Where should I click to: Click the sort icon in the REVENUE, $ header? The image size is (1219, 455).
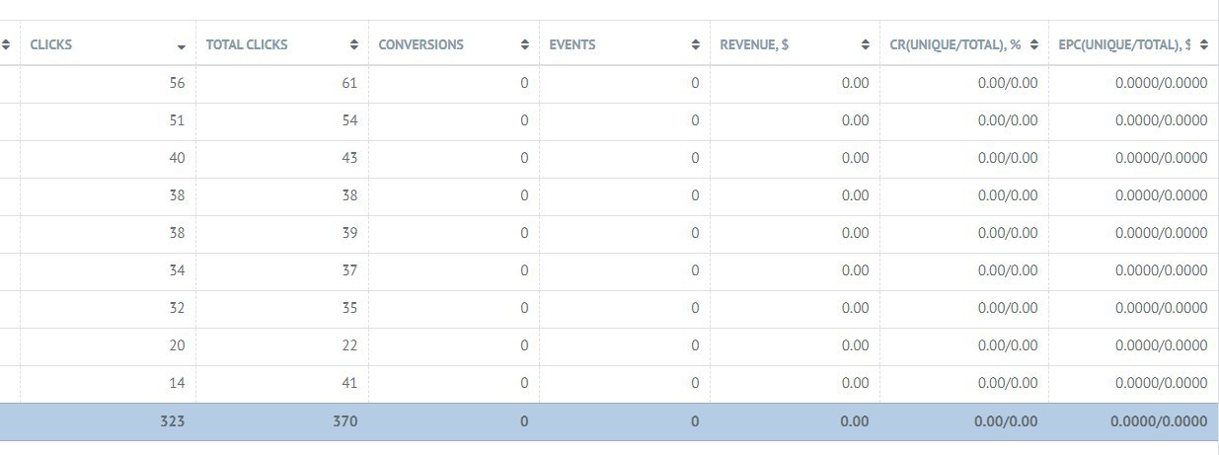(865, 44)
